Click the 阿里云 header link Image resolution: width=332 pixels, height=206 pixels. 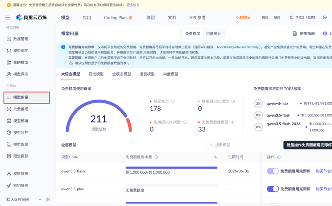(243, 18)
